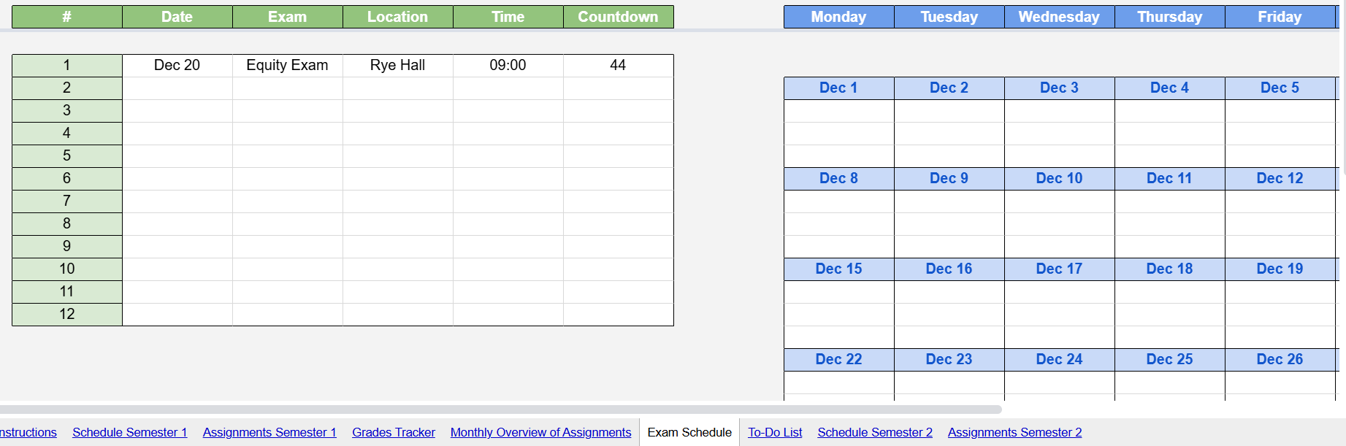This screenshot has height=446, width=1346.
Task: Select the Dec 15 calendar header
Action: pos(838,269)
